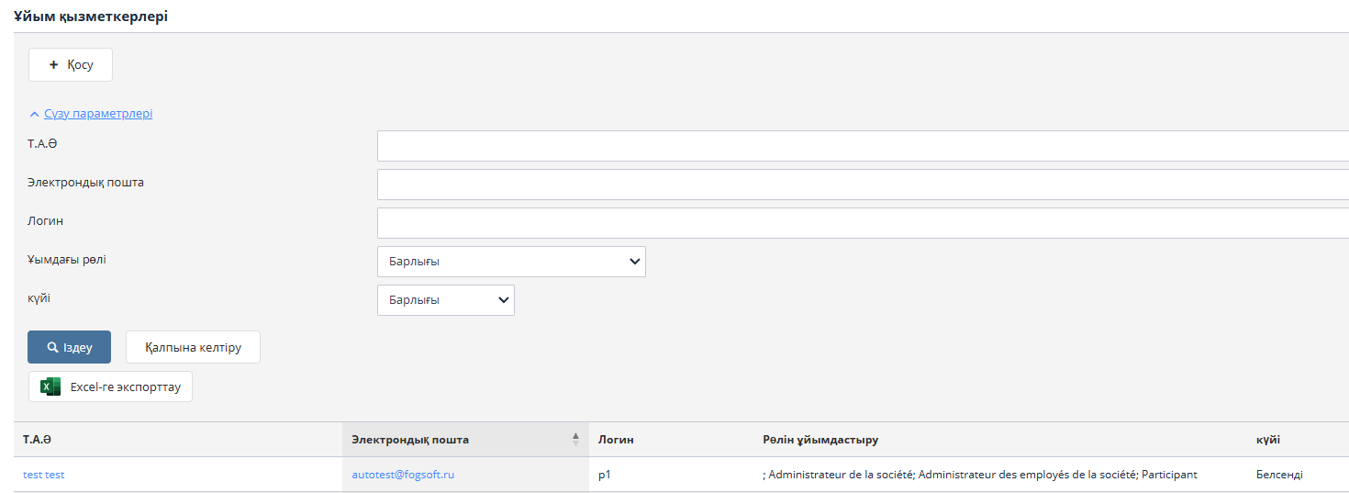Open the test test employee link
This screenshot has width=1349, height=493.
44,475
